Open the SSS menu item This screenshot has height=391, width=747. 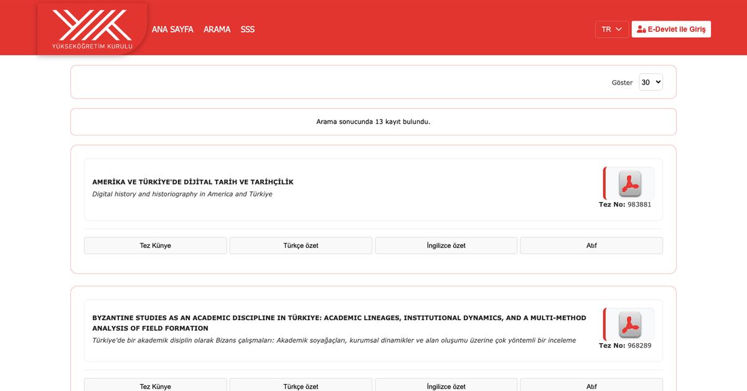click(248, 29)
